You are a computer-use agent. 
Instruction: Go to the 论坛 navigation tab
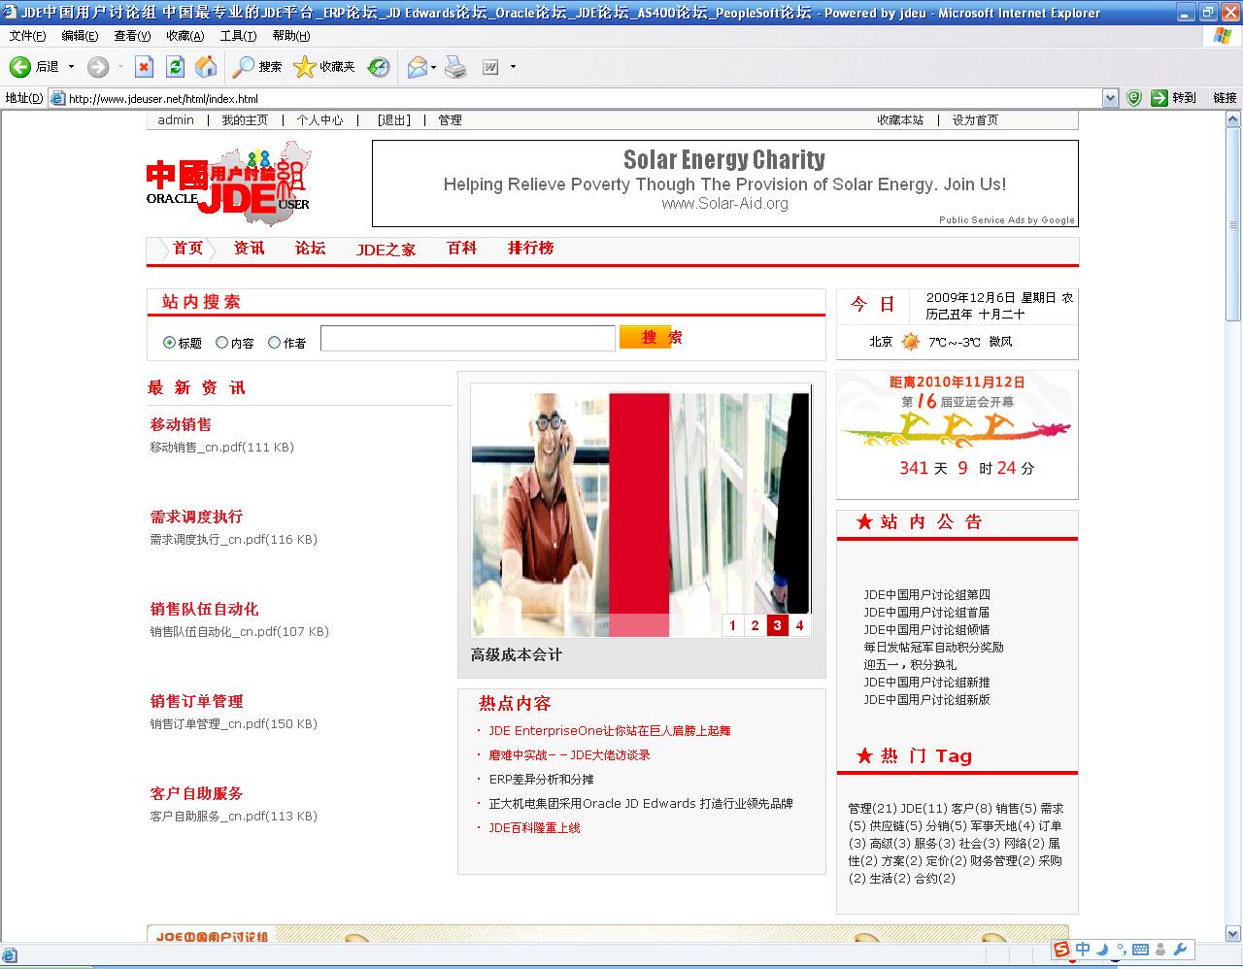(x=311, y=249)
